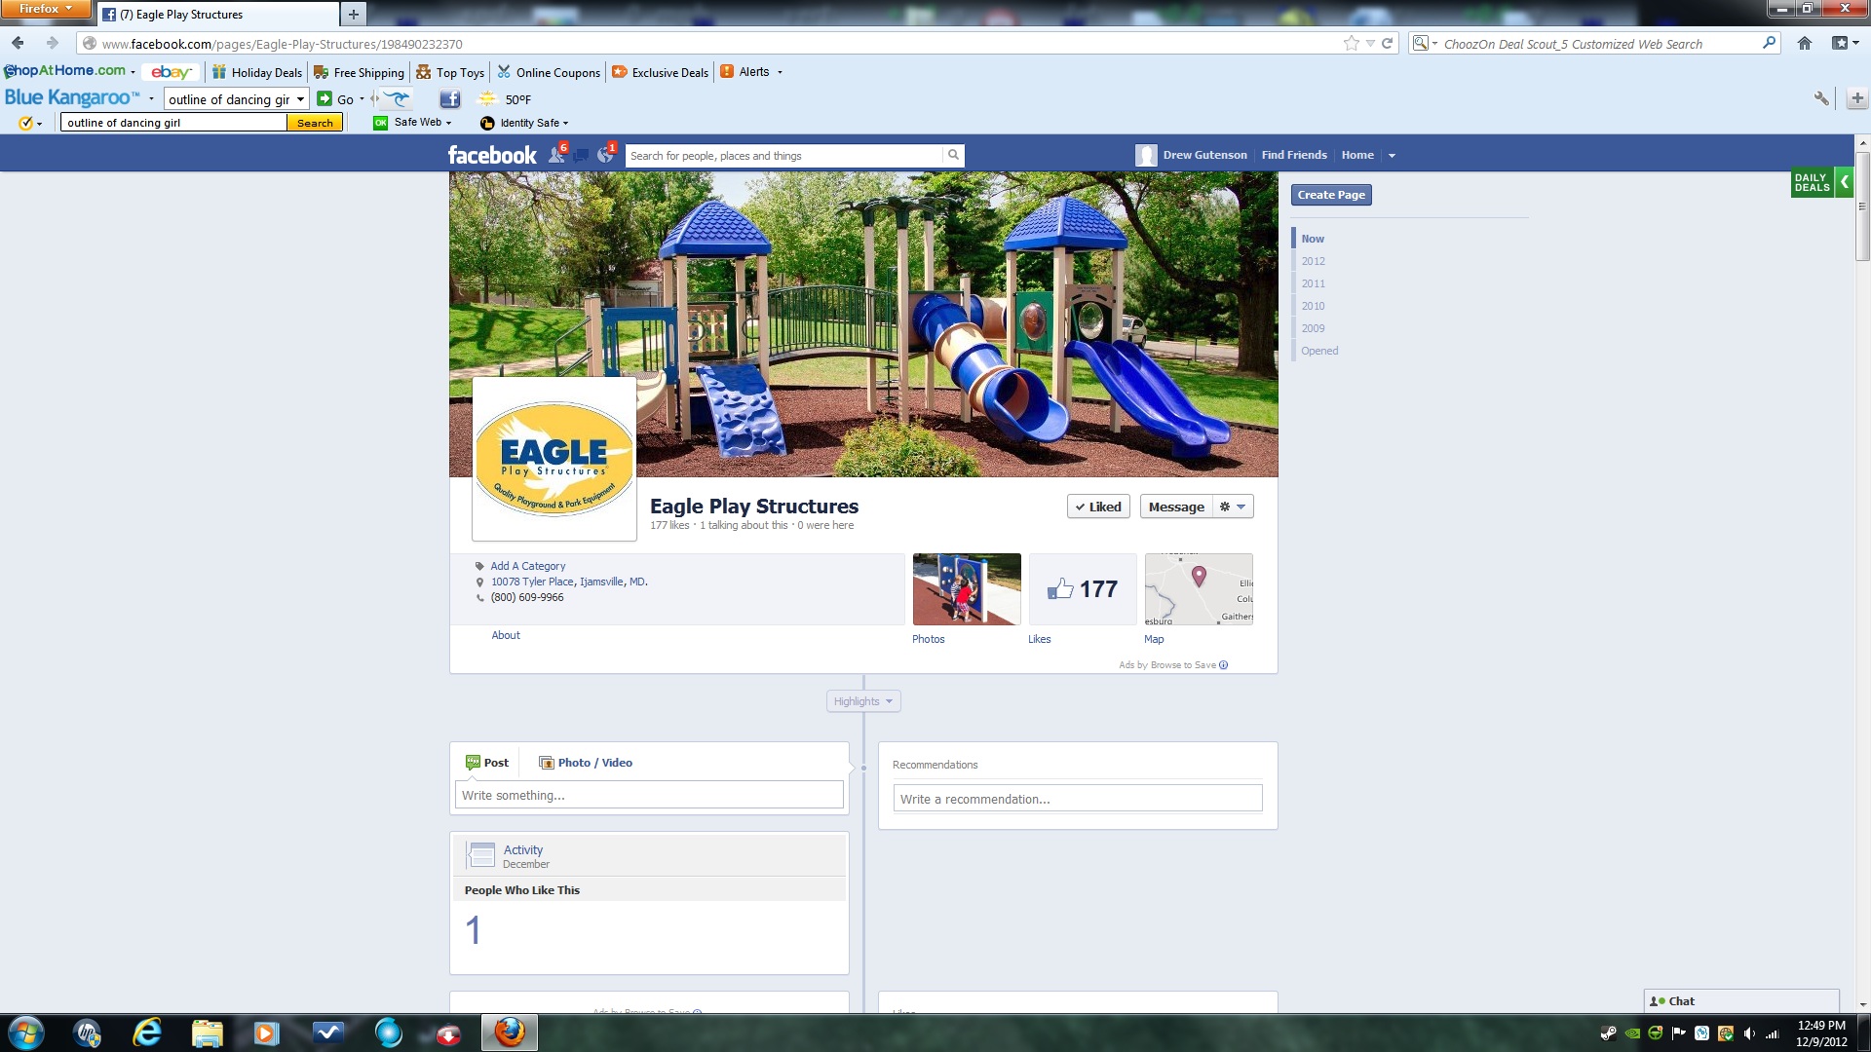Expand the Daily Deals side panel arrow
Screen dimensions: 1871x1052
(x=1844, y=182)
